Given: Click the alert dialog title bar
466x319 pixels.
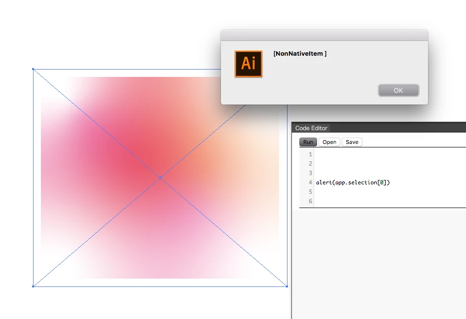Looking at the screenshot, I should 324,35.
